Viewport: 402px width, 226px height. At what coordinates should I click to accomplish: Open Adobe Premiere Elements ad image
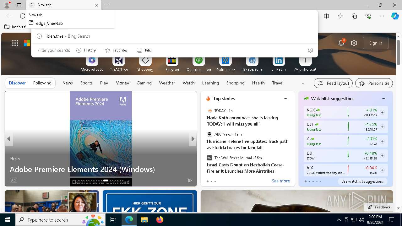(x=101, y=138)
